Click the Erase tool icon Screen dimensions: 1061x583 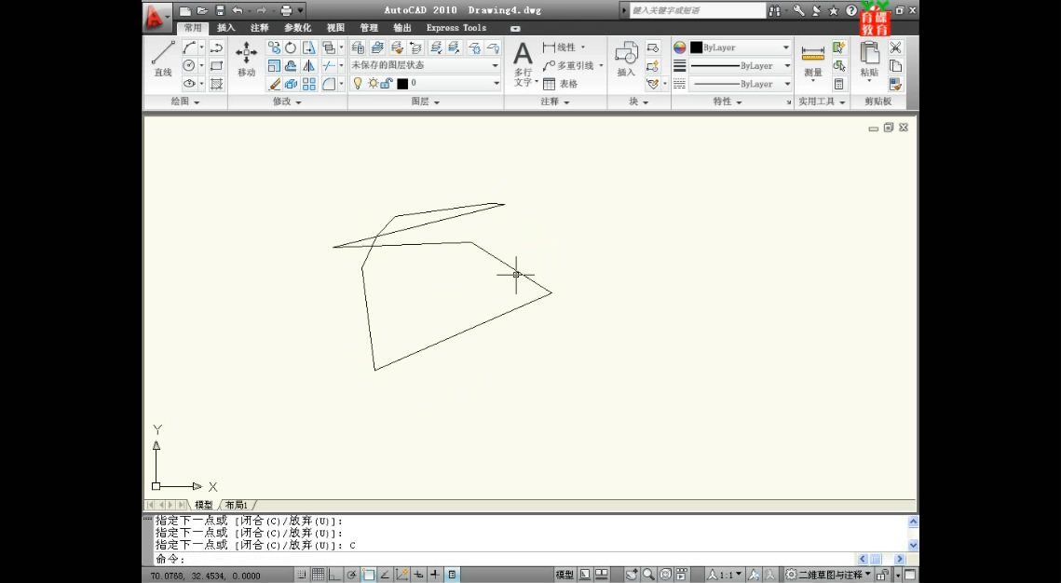(x=274, y=84)
